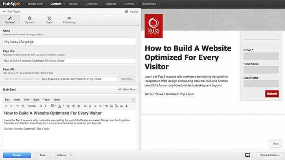The width and height of the screenshot is (285, 160).
Task: Toggle bold formatting
Action: [41, 106]
